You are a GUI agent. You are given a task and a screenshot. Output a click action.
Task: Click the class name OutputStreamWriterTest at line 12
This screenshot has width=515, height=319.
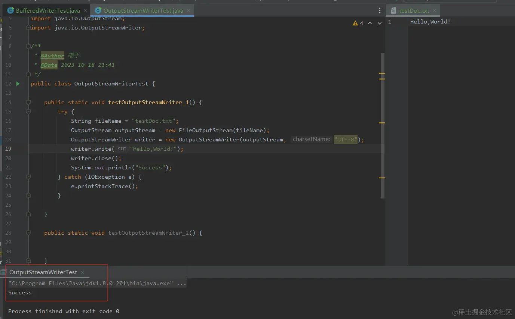[111, 84]
